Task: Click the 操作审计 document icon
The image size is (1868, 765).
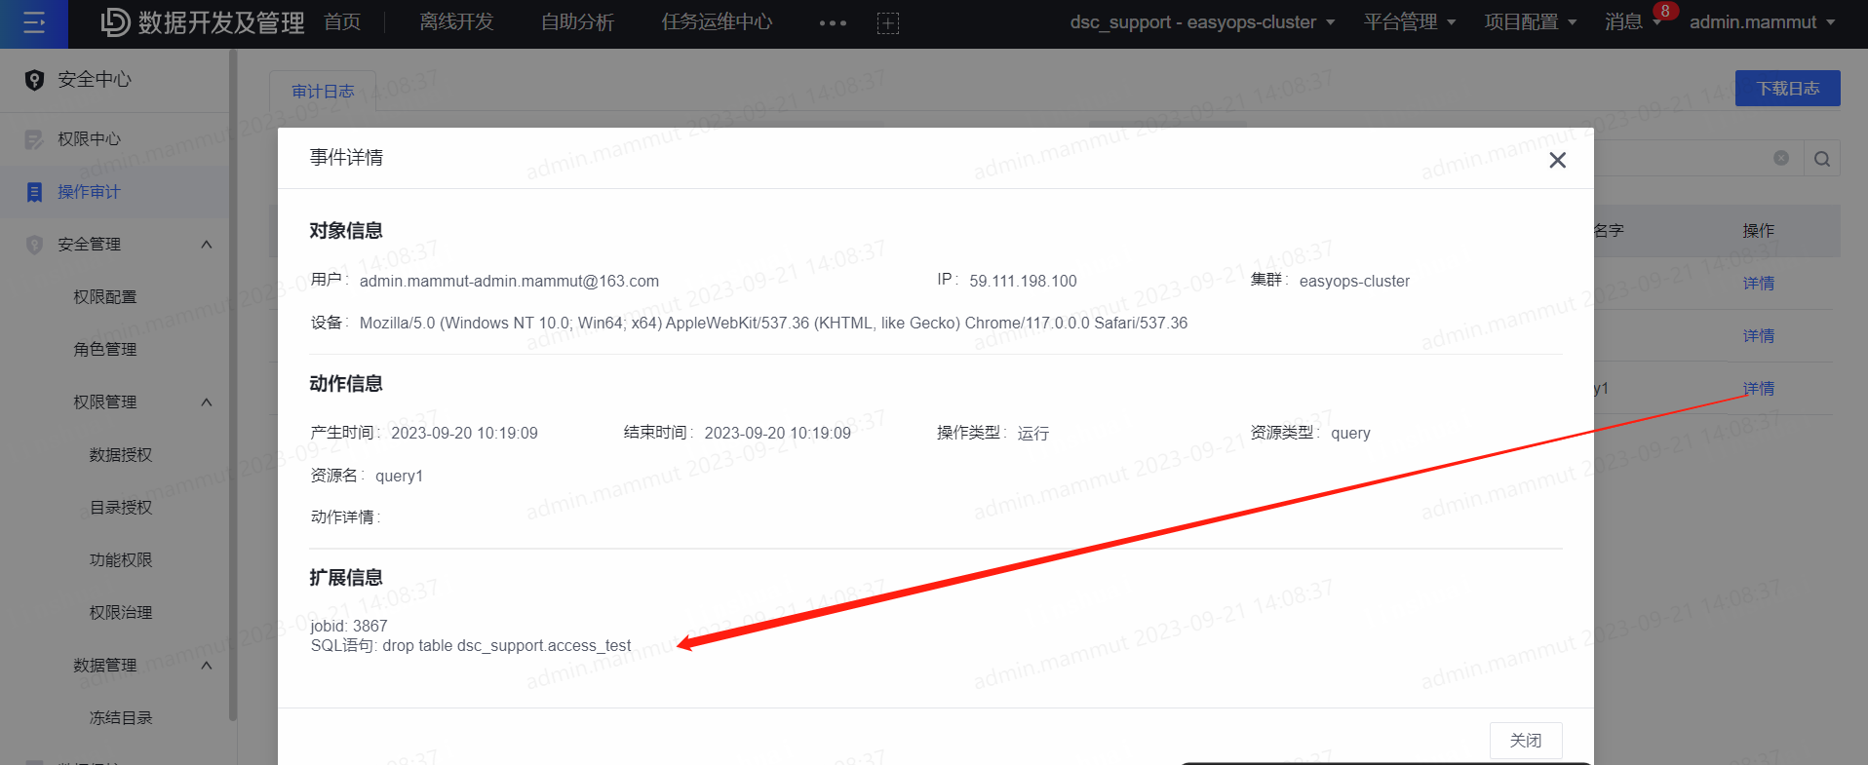Action: (x=34, y=192)
